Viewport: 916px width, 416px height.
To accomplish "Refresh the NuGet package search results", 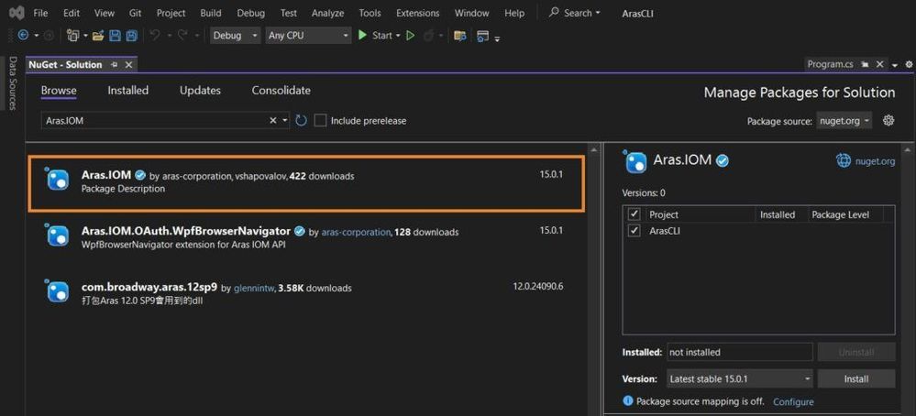I will pos(301,120).
